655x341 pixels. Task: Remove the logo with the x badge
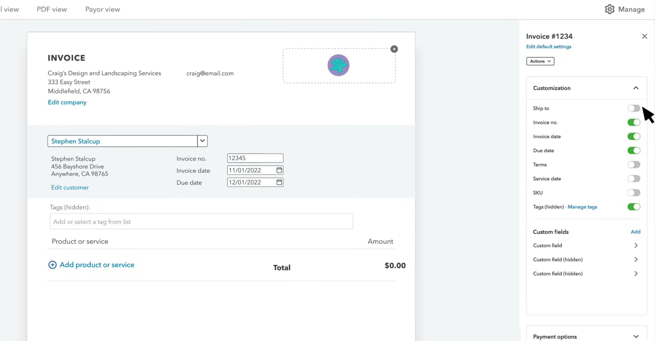pyautogui.click(x=394, y=49)
